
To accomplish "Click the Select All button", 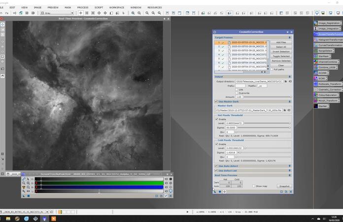I will pos(281,47).
